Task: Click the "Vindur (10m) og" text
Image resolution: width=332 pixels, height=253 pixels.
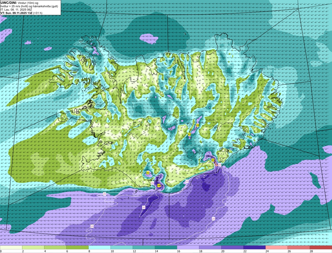Action: click(28, 3)
